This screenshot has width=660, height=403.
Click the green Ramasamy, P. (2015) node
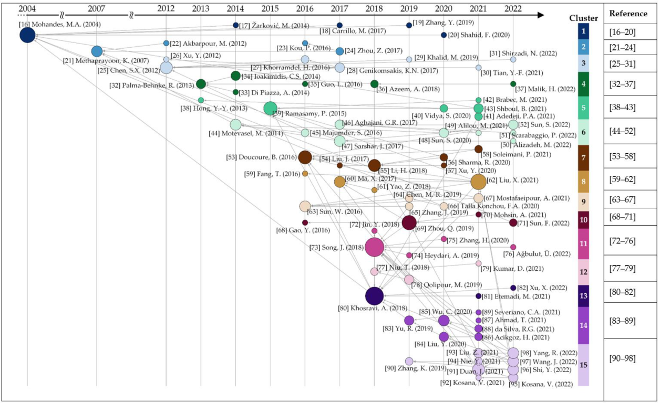(x=270, y=108)
